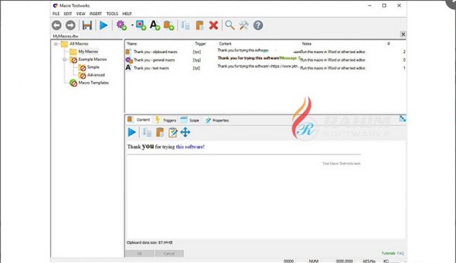Viewport: 456px width, 263px height.
Task: Open search with the magnifying glass icon
Action: pyautogui.click(x=230, y=25)
